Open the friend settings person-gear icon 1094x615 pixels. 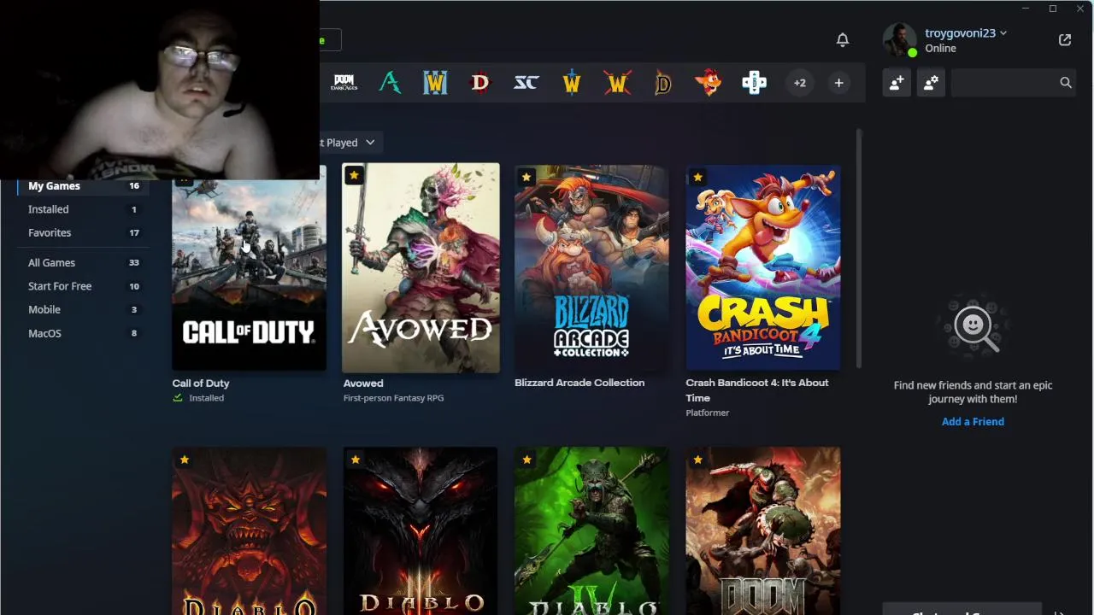931,83
